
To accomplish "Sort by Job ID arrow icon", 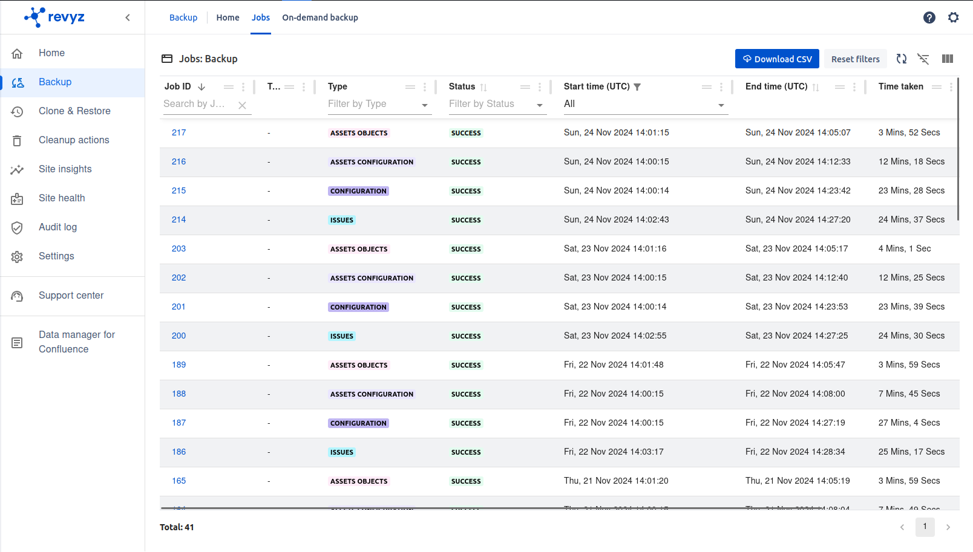I will (201, 87).
